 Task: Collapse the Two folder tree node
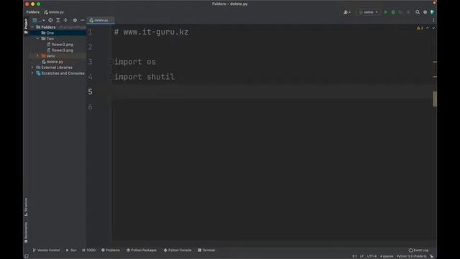[37, 38]
